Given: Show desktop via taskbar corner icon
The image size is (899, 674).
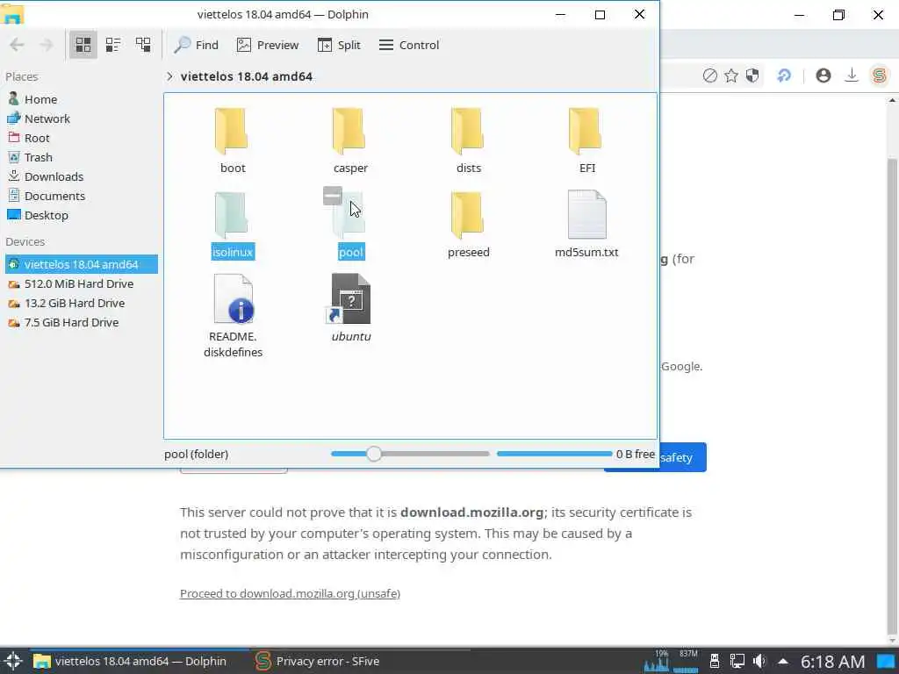Looking at the screenshot, I should pos(886,662).
